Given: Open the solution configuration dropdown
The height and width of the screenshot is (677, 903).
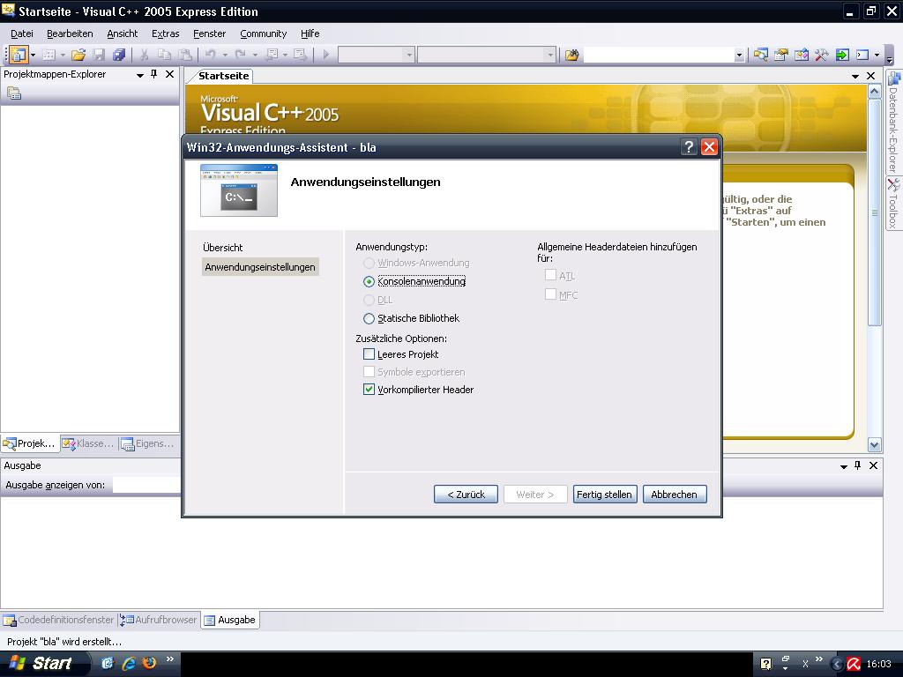Looking at the screenshot, I should click(409, 56).
